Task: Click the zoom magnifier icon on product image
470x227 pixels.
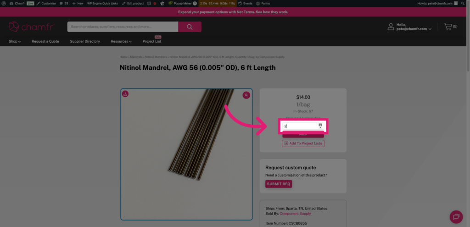Action: [x=246, y=95]
